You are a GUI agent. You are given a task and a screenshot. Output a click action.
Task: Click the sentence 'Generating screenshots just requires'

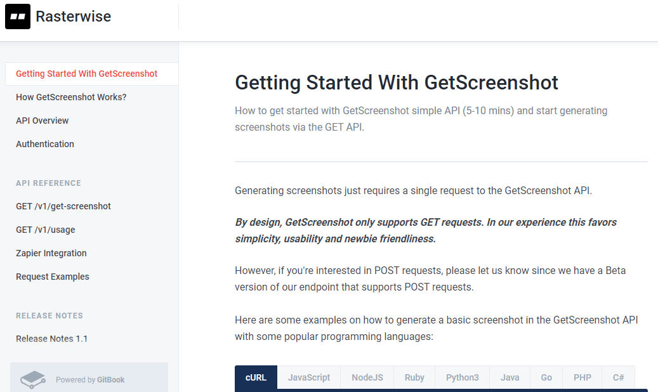[413, 190]
